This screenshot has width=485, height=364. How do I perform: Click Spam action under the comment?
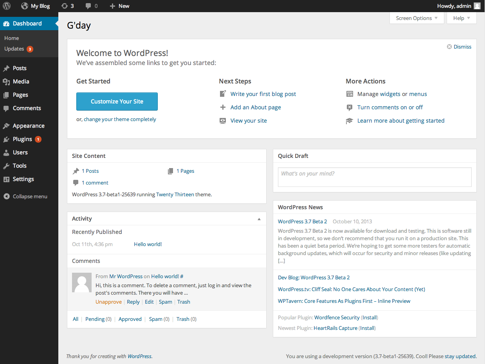pyautogui.click(x=166, y=302)
